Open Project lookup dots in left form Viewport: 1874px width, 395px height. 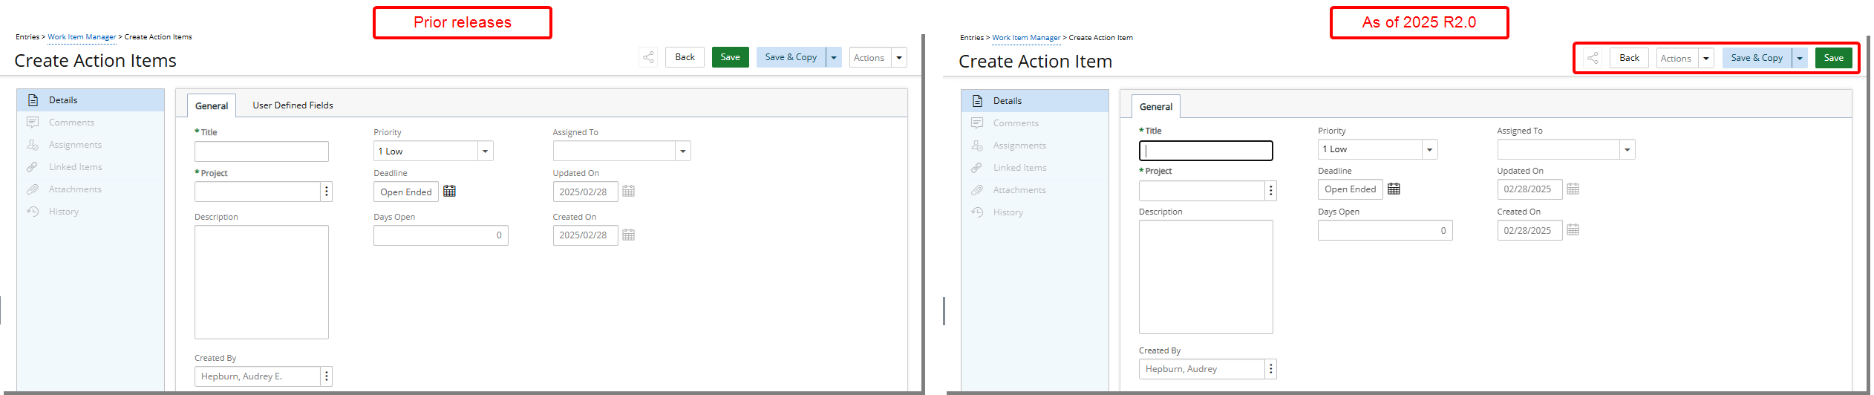(x=326, y=192)
